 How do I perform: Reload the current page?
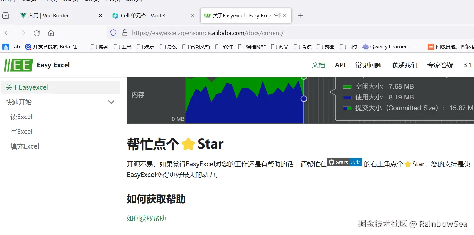pyautogui.click(x=37, y=33)
